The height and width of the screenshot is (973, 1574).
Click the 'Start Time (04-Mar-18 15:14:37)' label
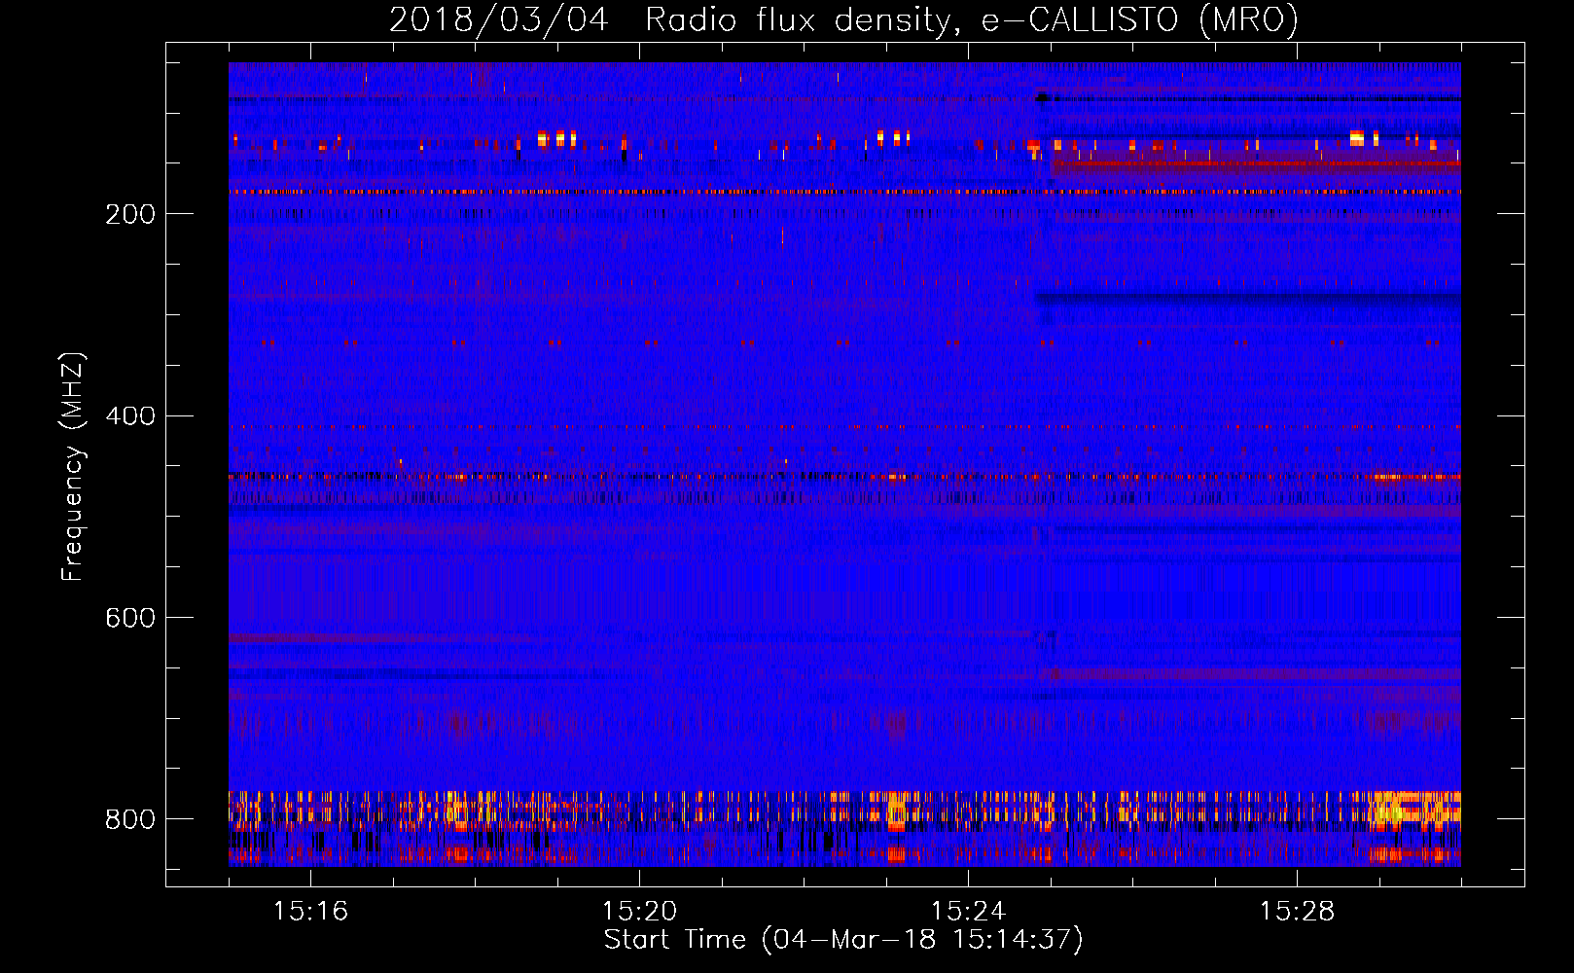[843, 940]
